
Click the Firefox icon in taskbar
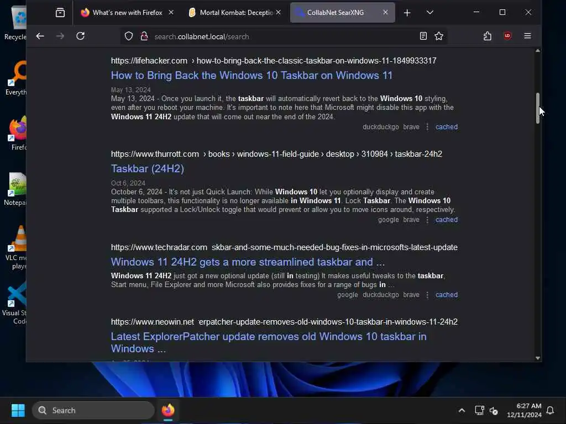click(168, 410)
